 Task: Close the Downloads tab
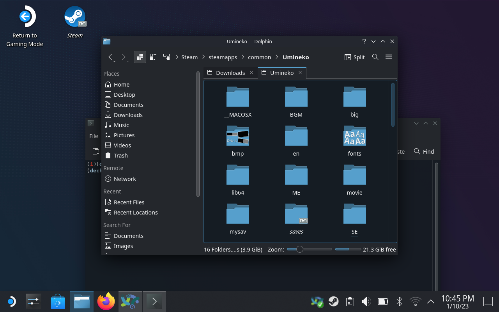(x=251, y=73)
